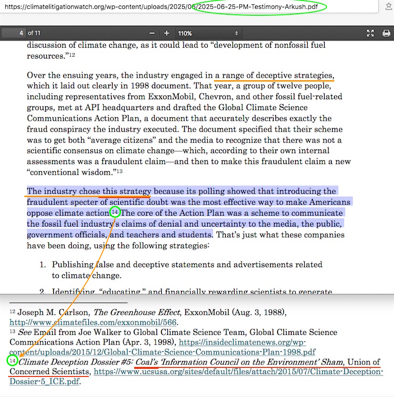Click the zoom out minus button
This screenshot has height=397, width=394.
point(152,33)
